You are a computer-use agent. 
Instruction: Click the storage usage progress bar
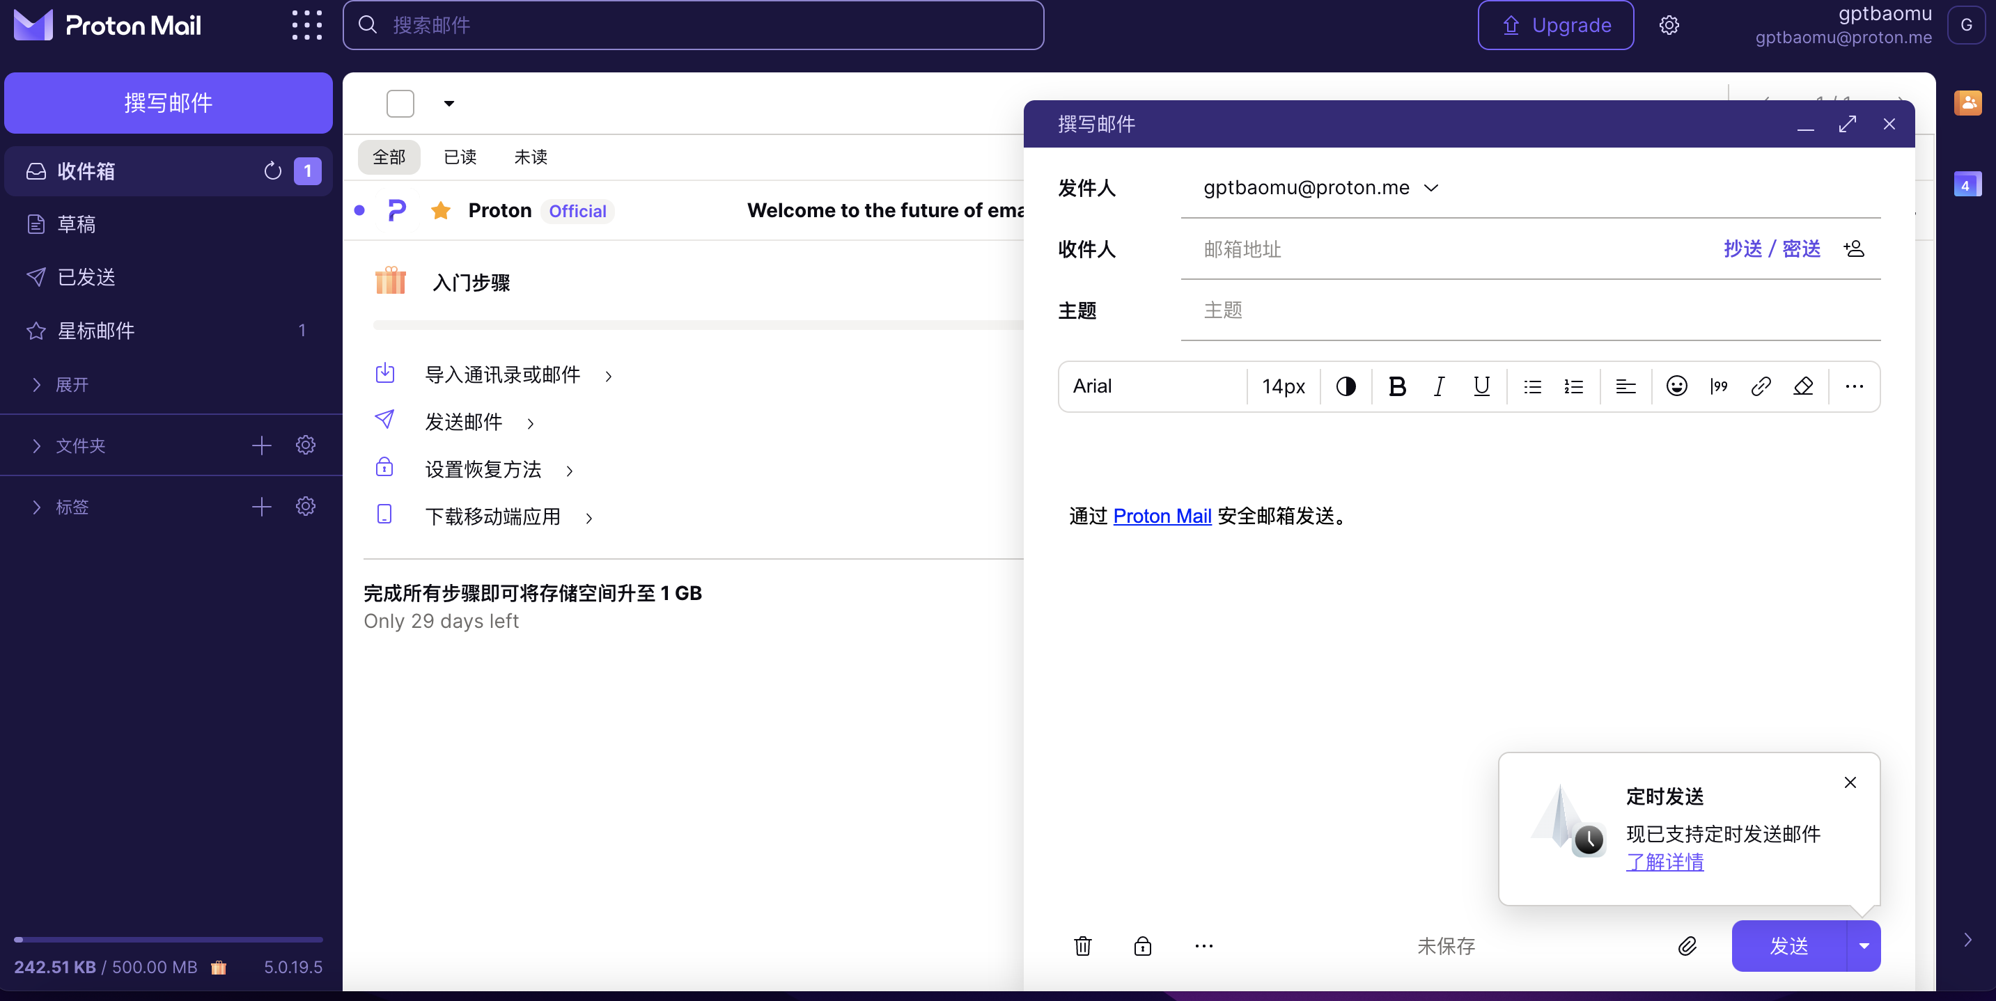click(168, 940)
